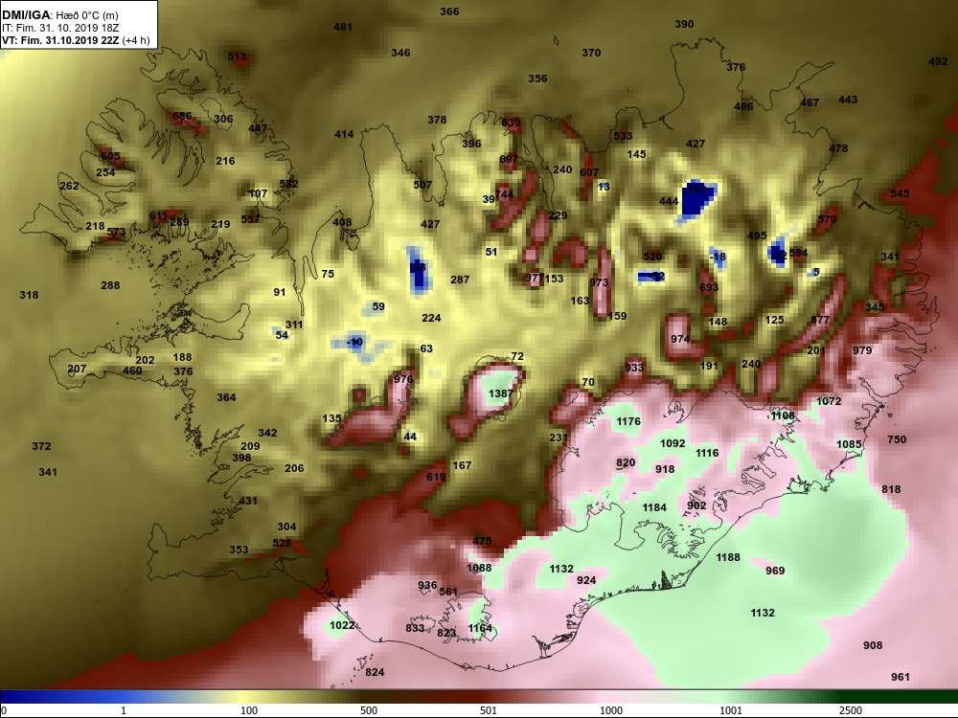Click the negative value '-10'
The width and height of the screenshot is (958, 718).
click(354, 342)
